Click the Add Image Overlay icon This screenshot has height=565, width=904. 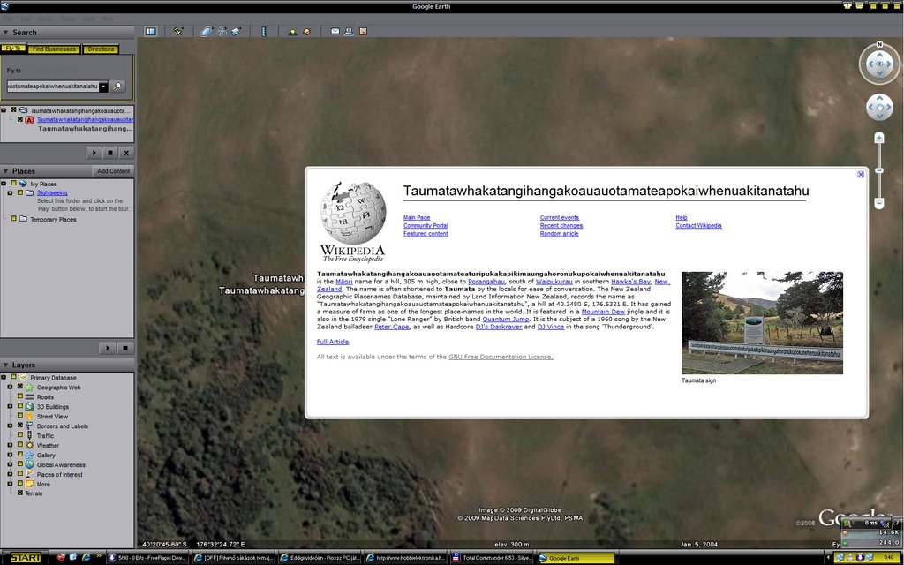click(236, 32)
